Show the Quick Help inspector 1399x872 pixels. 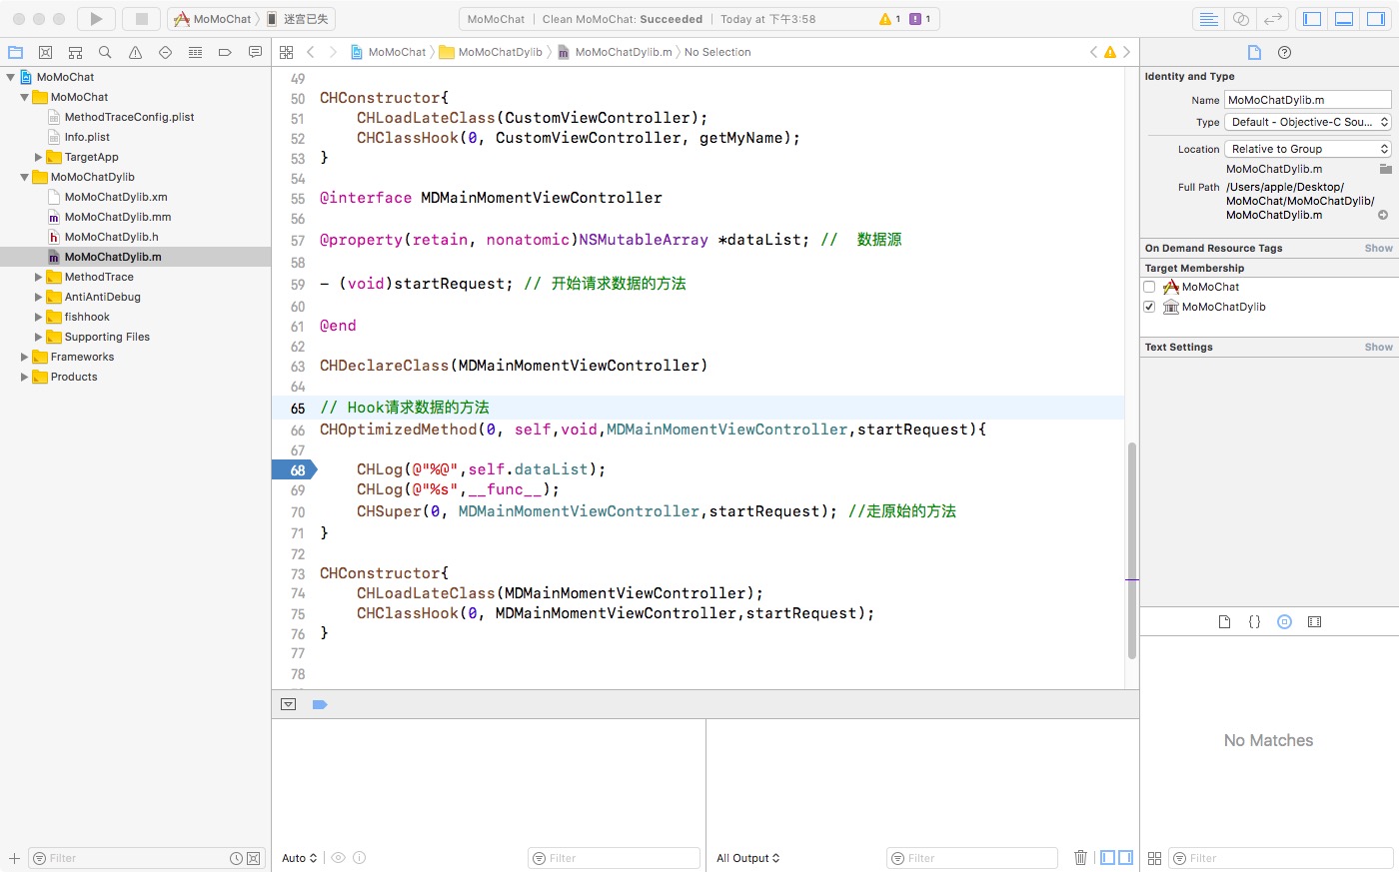tap(1285, 52)
